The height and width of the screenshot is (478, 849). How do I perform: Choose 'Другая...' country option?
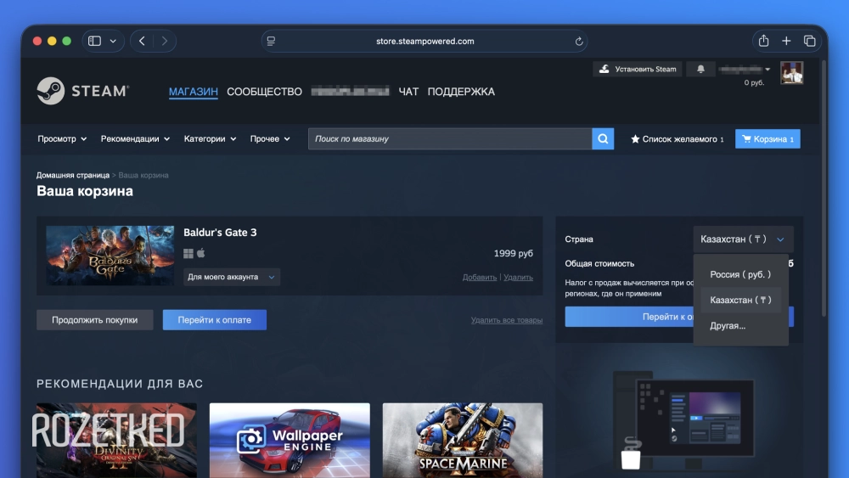point(728,325)
